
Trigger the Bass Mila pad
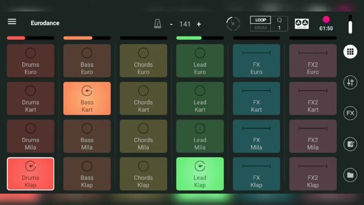(x=87, y=136)
